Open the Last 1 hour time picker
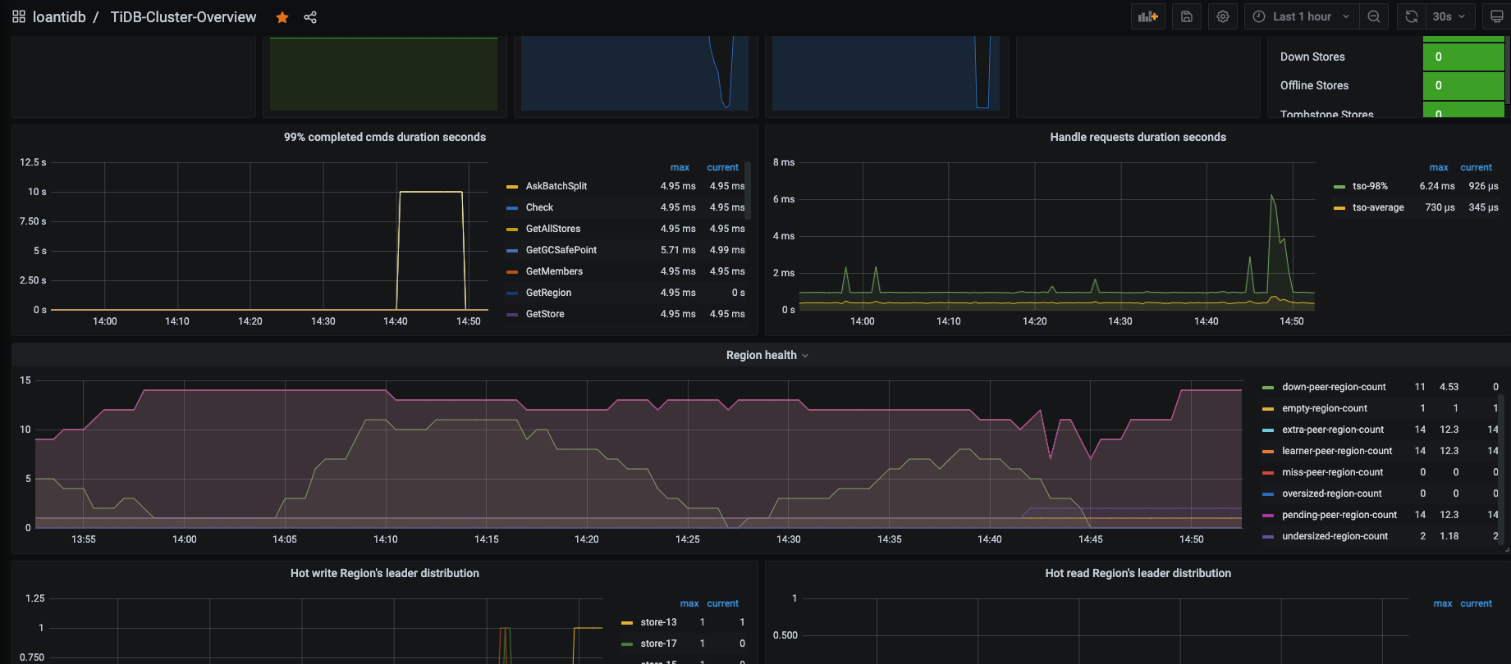 click(1302, 16)
